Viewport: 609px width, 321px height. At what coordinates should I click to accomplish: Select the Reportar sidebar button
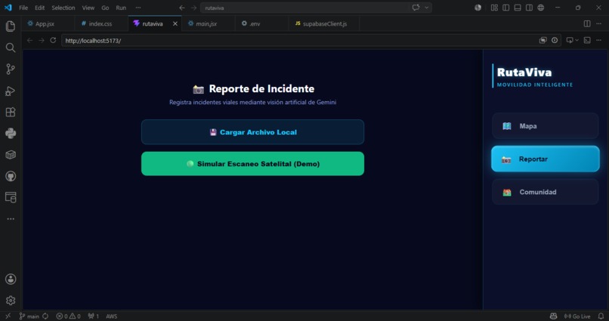(x=546, y=159)
